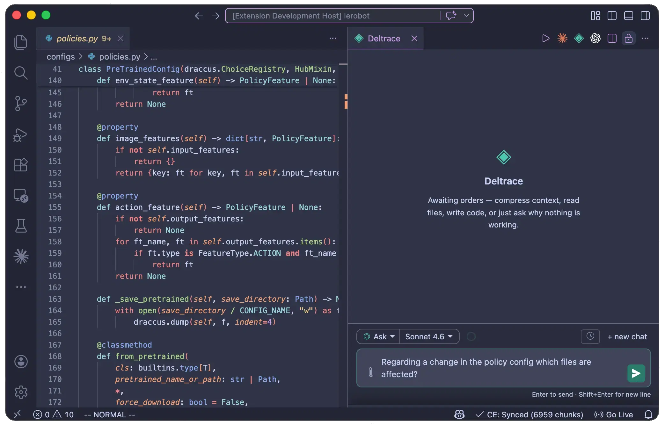Open more actions for the Deltrace editor group
The width and height of the screenshot is (665, 425).
645,39
